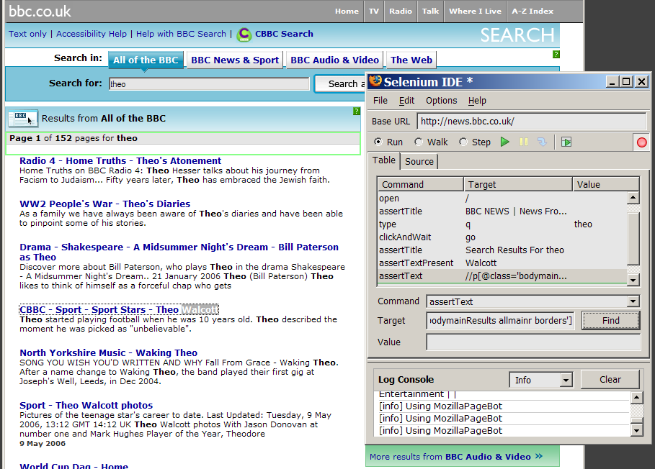This screenshot has height=469, width=655.
Task: Open the File menu in Selenium IDE
Action: pos(380,101)
